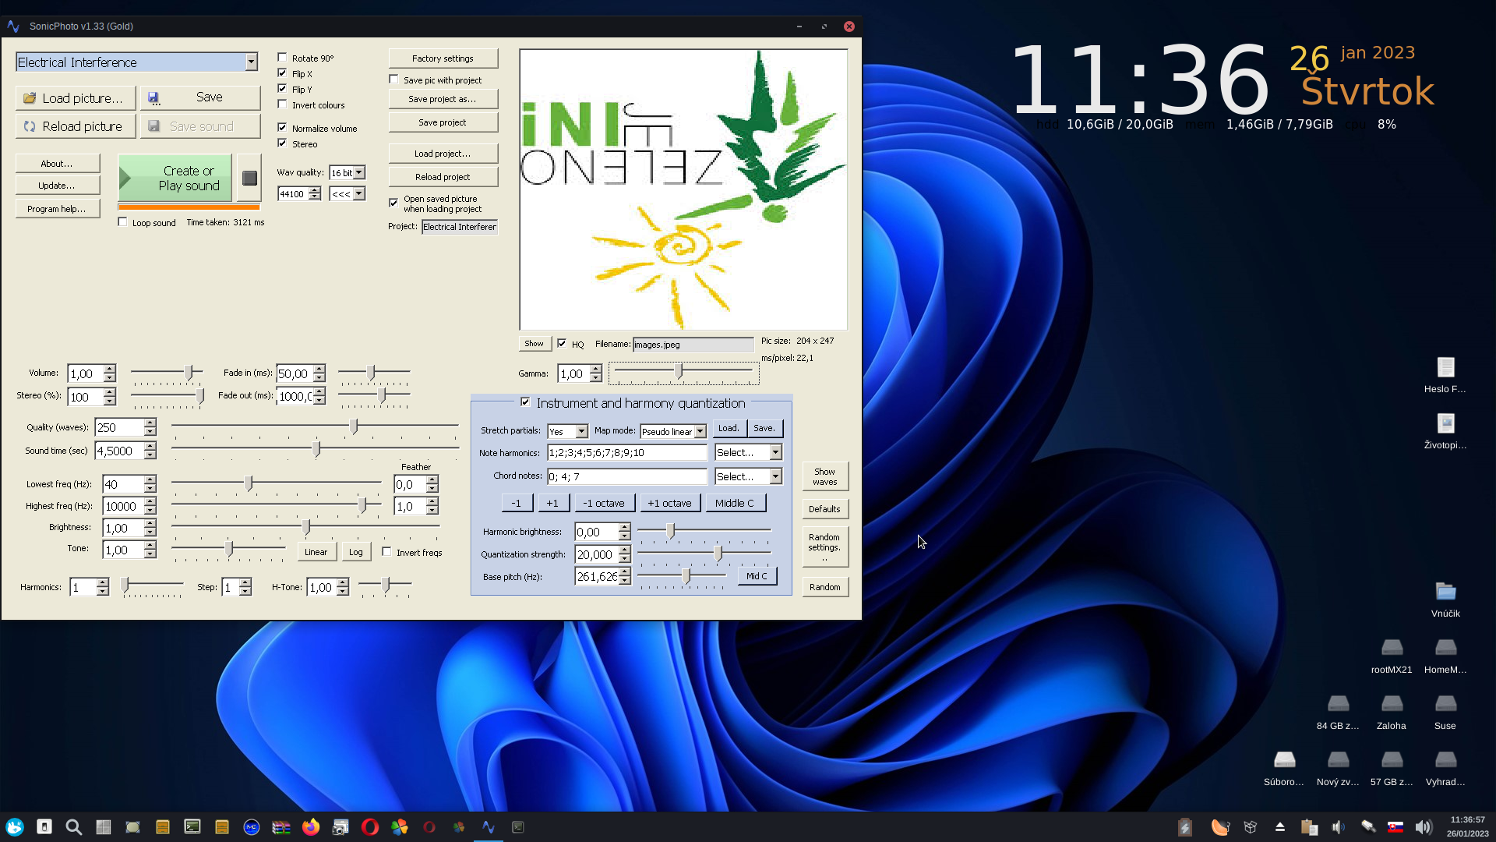Click the Factory settings button
This screenshot has height=842, width=1496.
pyautogui.click(x=442, y=58)
